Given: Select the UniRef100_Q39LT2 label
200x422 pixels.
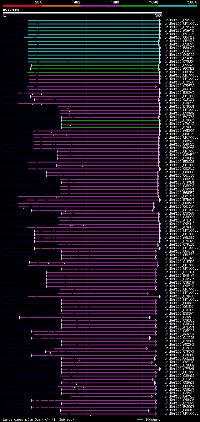Looking at the screenshot, I should (179, 348).
